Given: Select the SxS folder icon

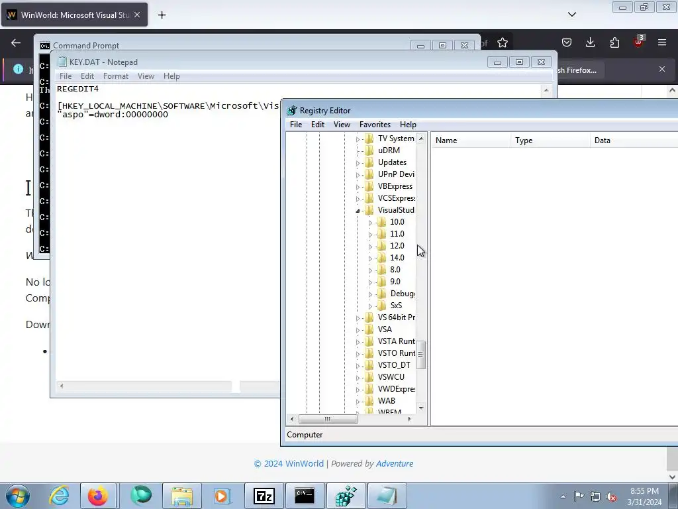Looking at the screenshot, I should (381, 305).
